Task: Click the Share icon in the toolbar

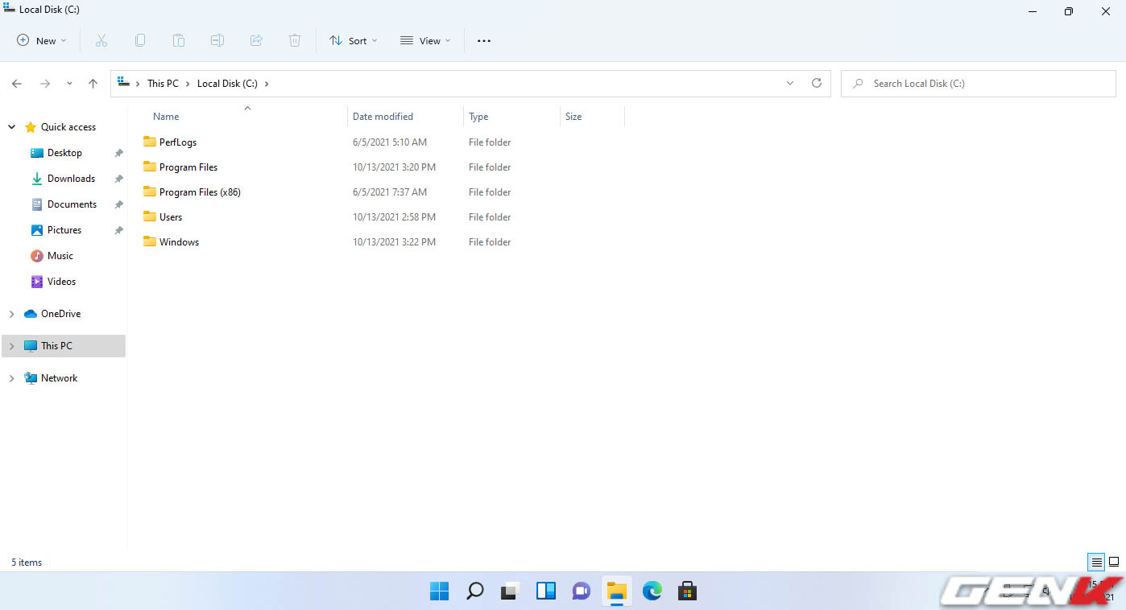Action: pos(255,39)
